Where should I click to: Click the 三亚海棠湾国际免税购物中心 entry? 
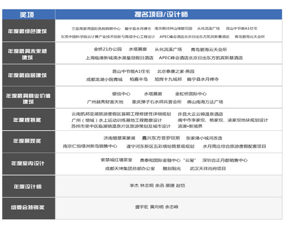96,28
